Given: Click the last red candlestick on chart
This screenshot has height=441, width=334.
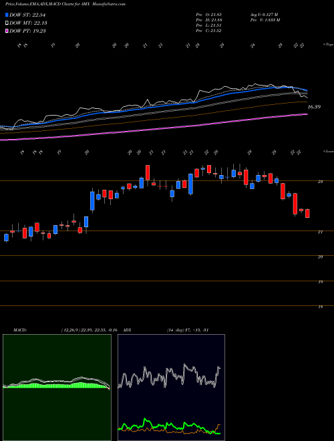Looking at the screenshot, I should (307, 213).
